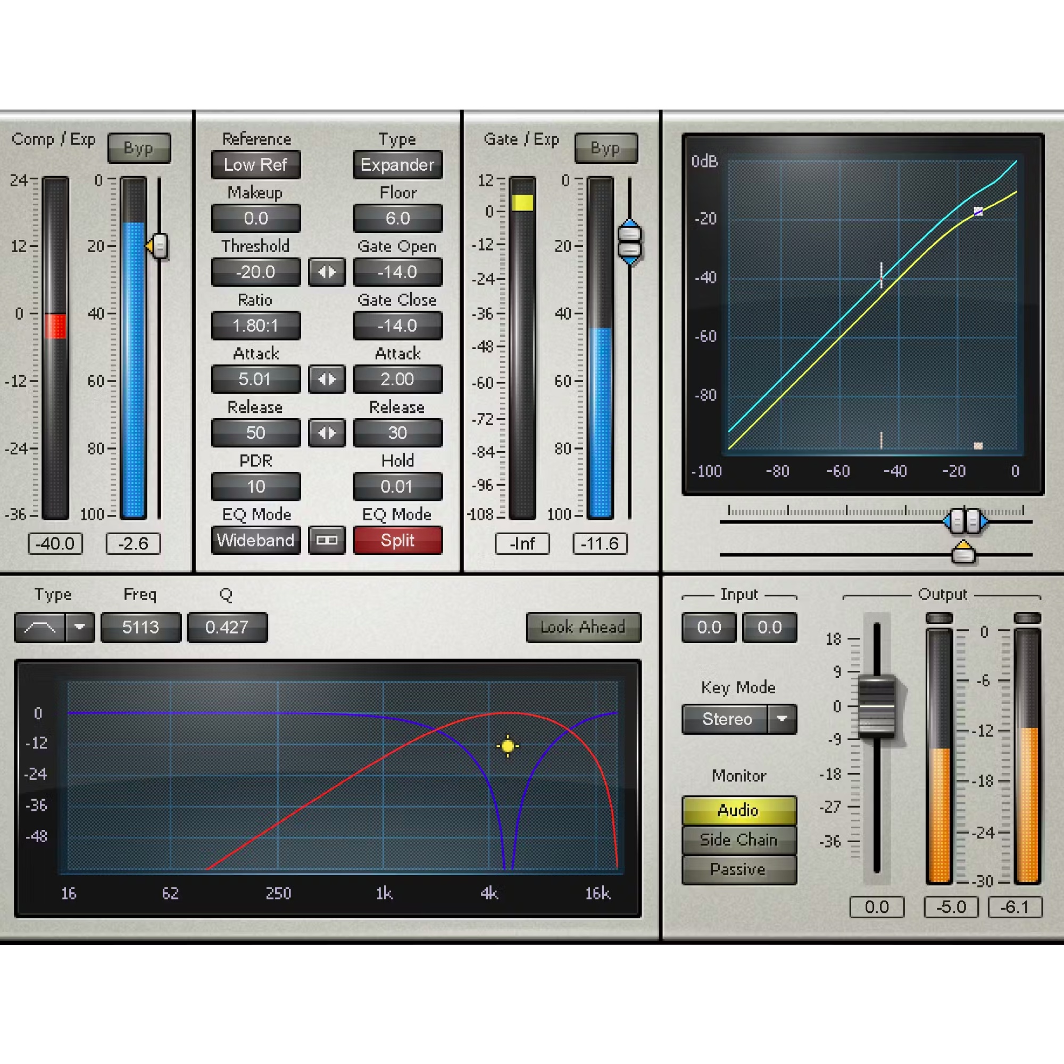Click the master output gain fader
1064x1064 pixels.
coord(877,705)
